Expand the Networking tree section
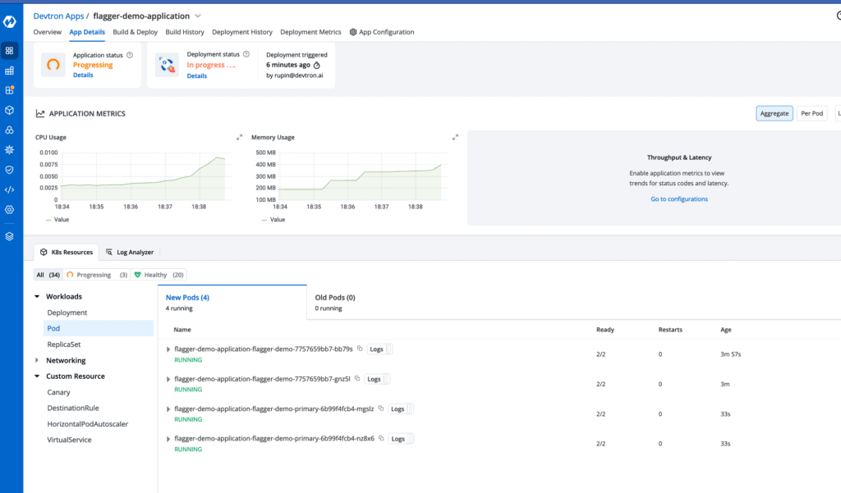The image size is (841, 493). [x=36, y=359]
